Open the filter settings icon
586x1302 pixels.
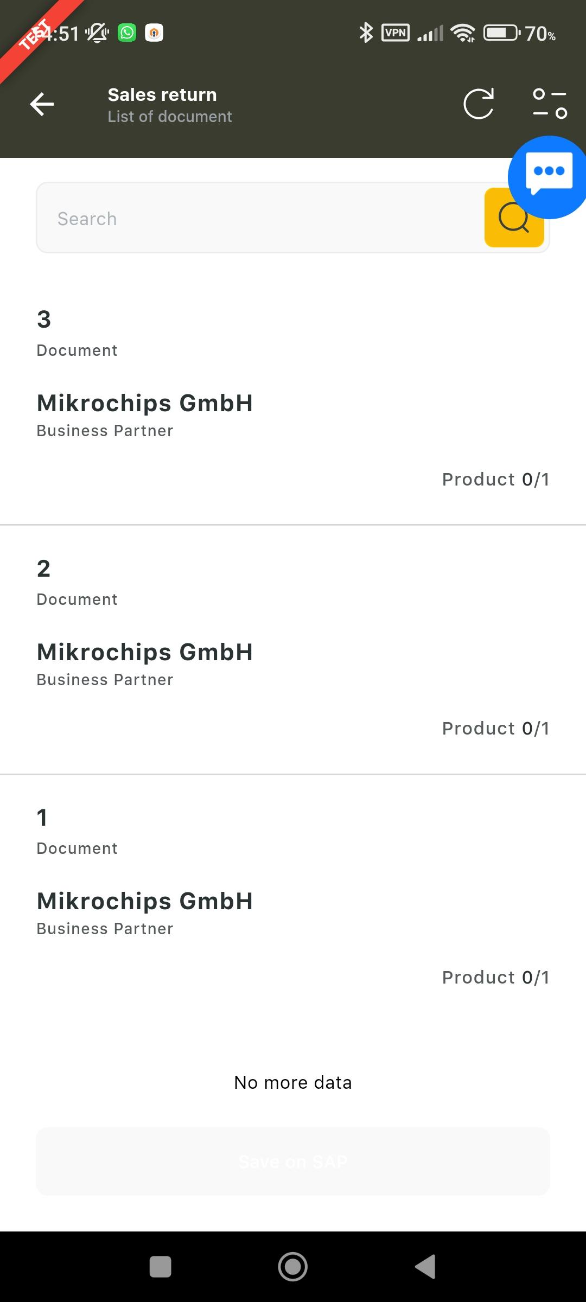click(550, 104)
